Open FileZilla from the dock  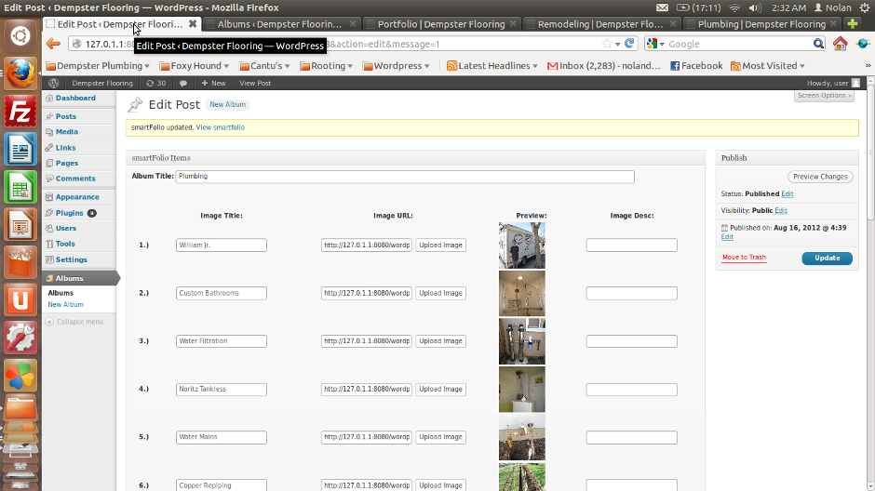20,111
